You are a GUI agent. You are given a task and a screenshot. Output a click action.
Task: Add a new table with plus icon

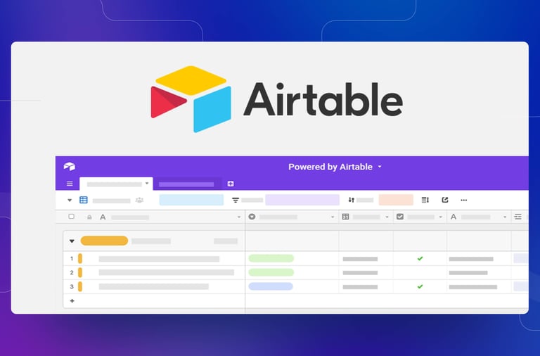point(231,184)
